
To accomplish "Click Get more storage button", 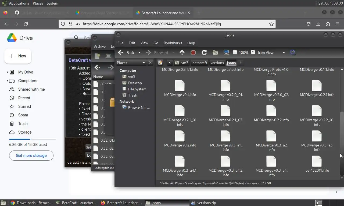I will pos(31,156).
